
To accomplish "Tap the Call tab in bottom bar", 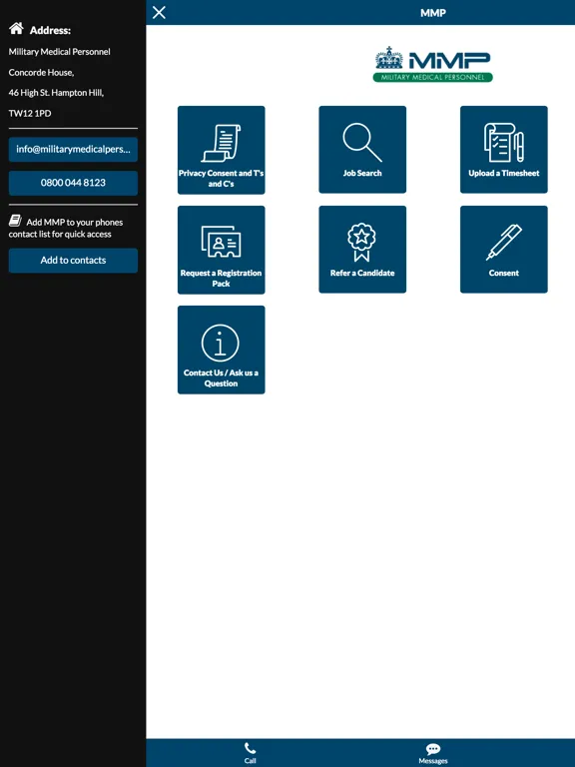I will pyautogui.click(x=250, y=753).
